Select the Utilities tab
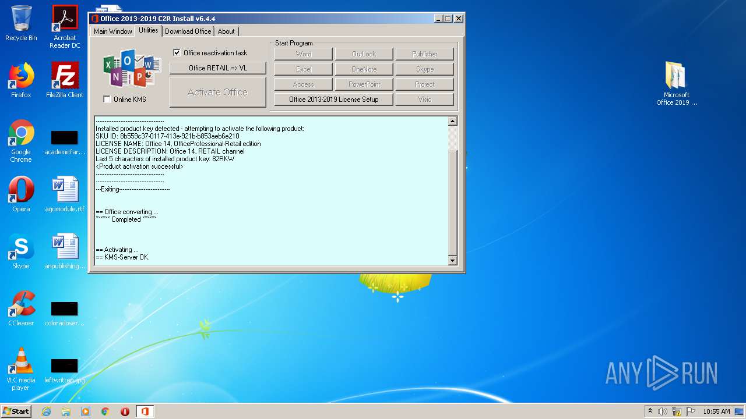This screenshot has width=746, height=419. click(x=149, y=30)
